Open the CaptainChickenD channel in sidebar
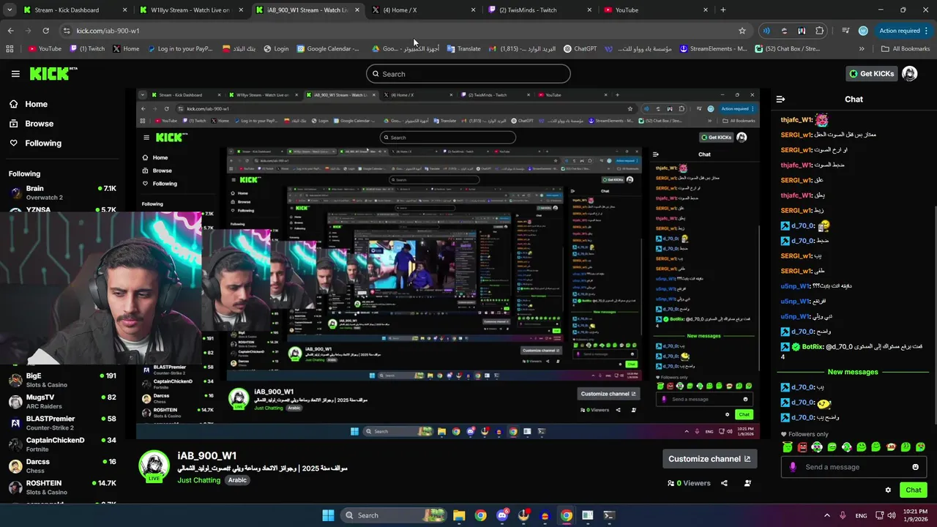This screenshot has width=937, height=527. coord(62,444)
